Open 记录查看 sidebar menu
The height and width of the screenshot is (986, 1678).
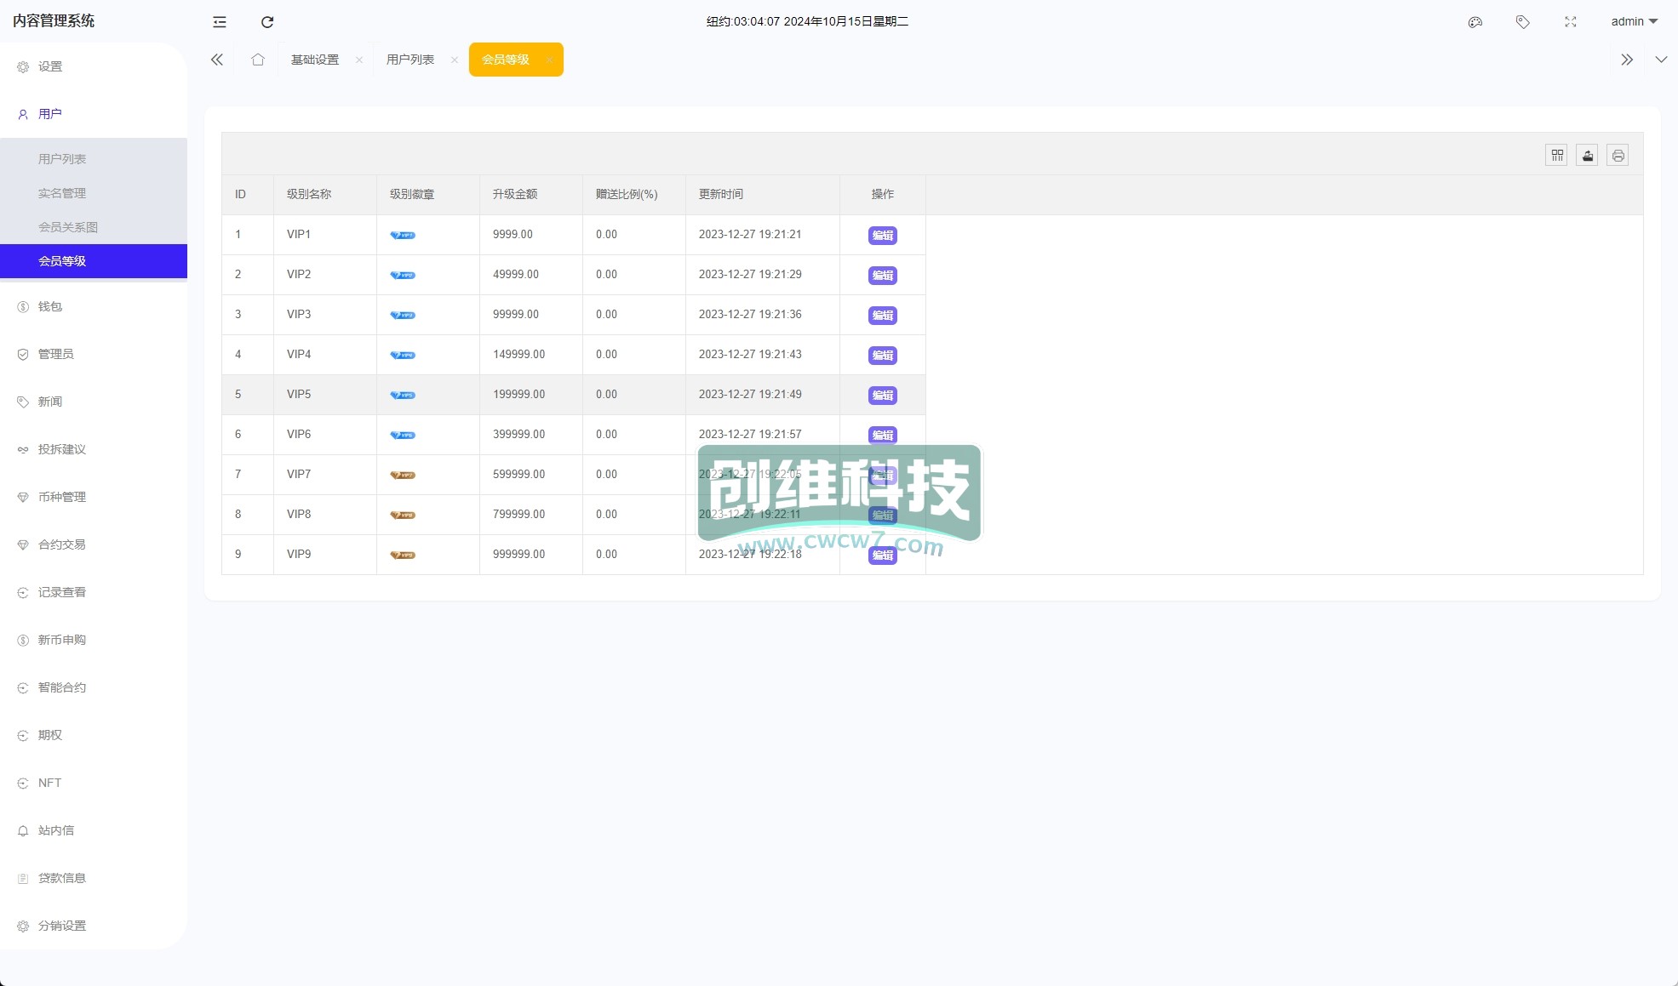pos(94,592)
